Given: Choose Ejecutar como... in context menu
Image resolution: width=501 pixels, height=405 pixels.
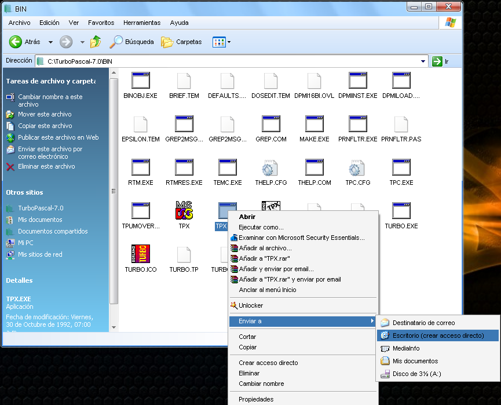Looking at the screenshot, I should click(x=303, y=227).
